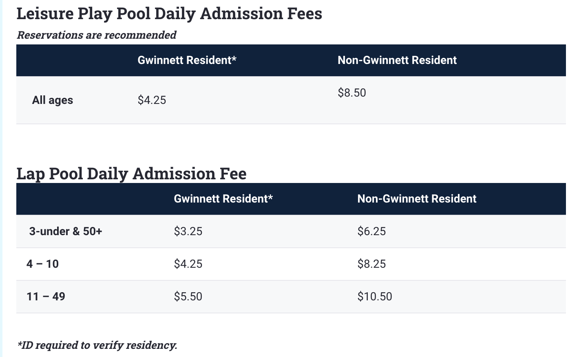Click Non-Gwinnett Resident header in Lap Pool table

tap(417, 199)
